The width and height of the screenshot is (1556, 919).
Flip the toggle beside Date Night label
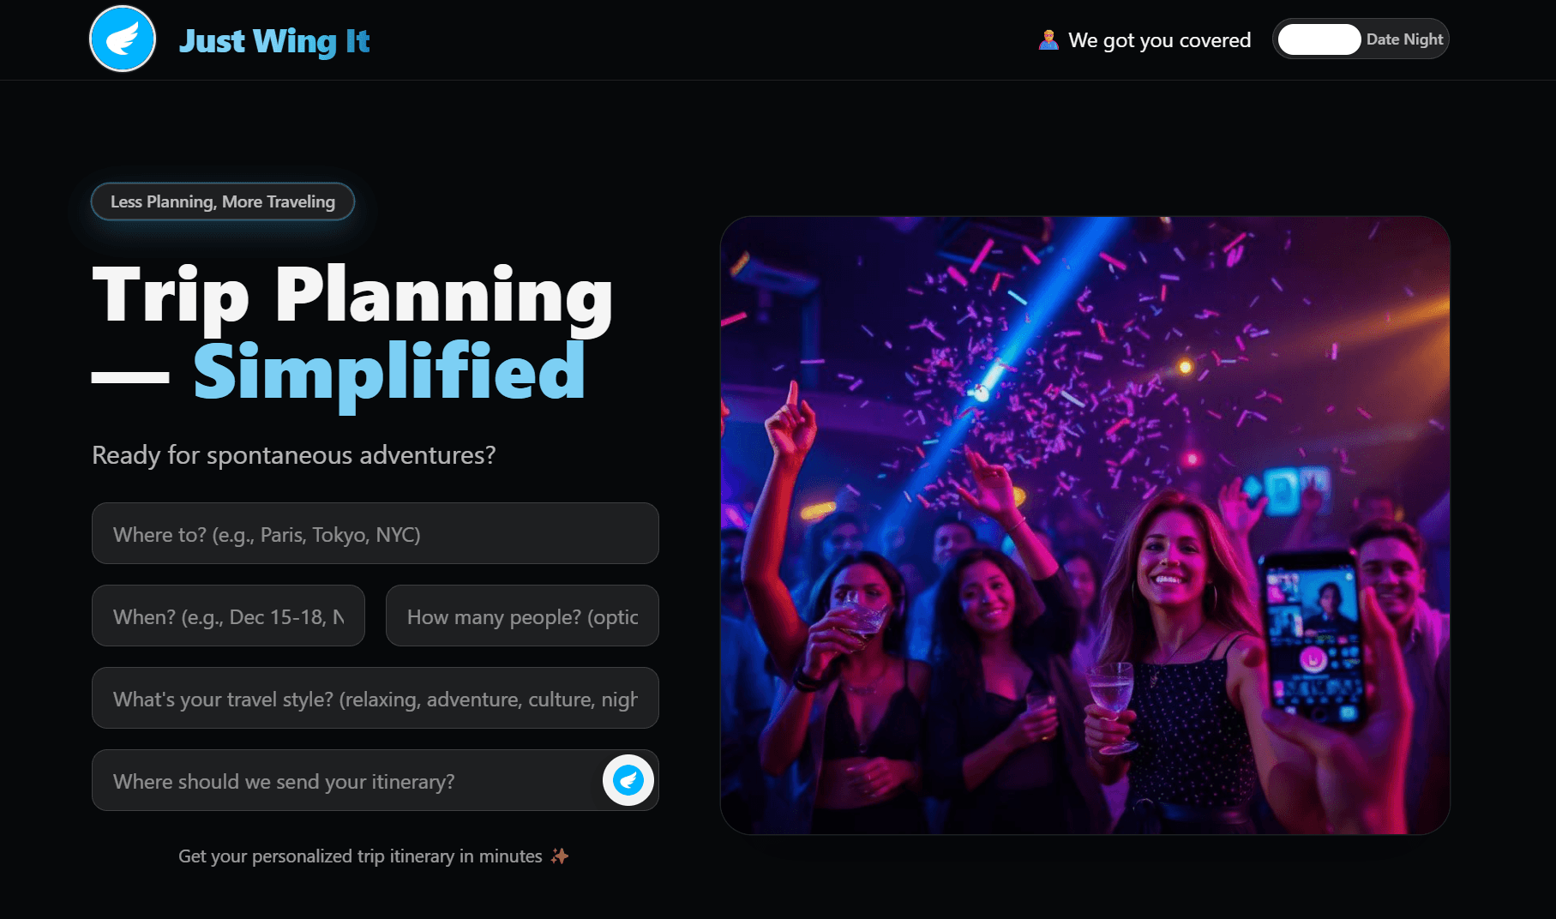(x=1319, y=39)
